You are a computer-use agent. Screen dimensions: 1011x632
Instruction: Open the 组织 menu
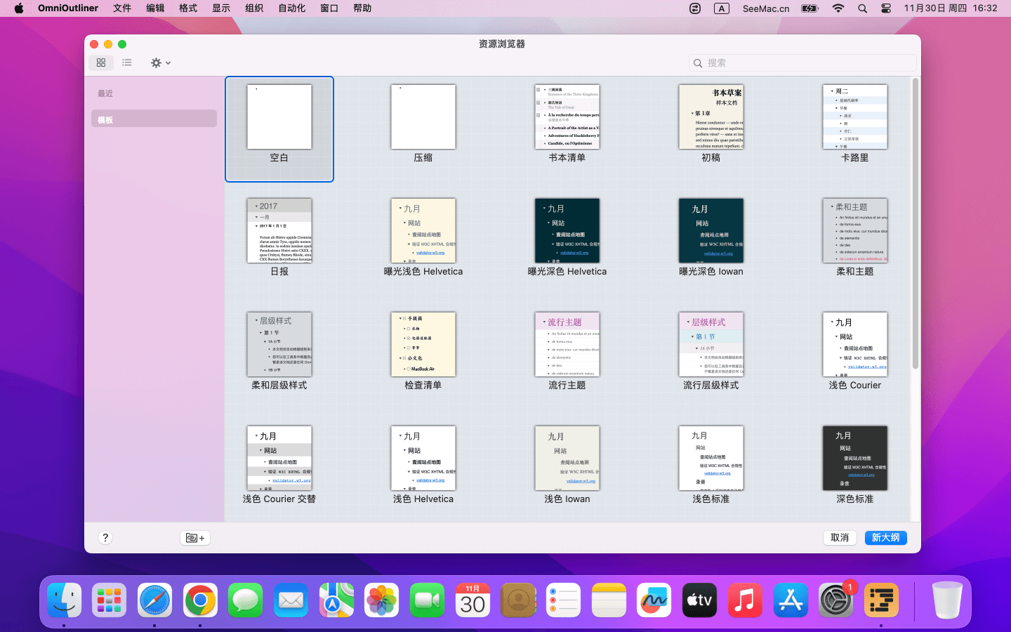254,8
